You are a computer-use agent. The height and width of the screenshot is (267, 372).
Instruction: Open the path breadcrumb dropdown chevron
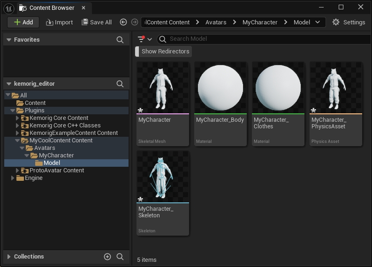318,22
